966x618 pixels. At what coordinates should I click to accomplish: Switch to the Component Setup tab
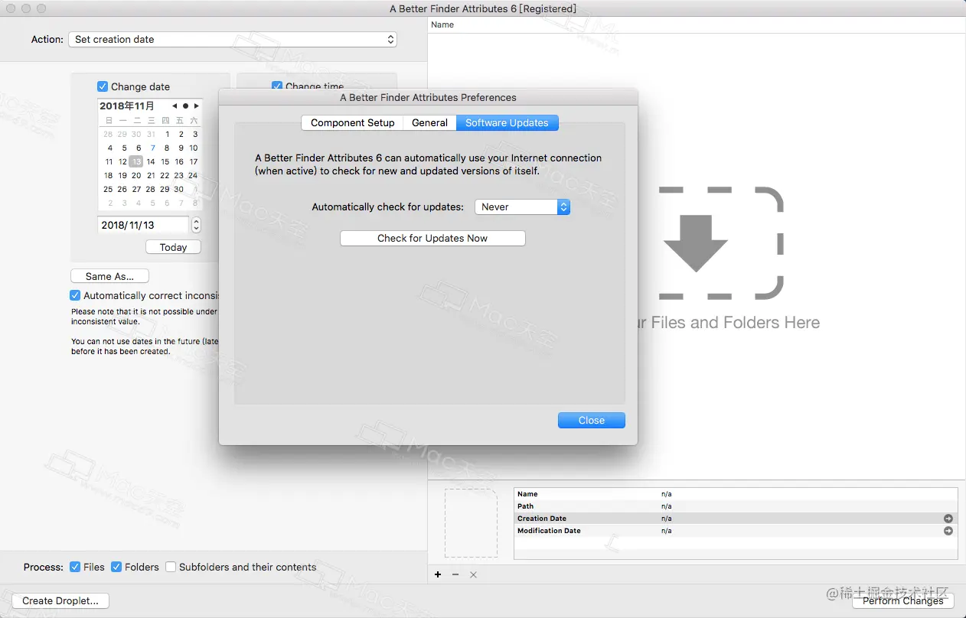(x=353, y=122)
